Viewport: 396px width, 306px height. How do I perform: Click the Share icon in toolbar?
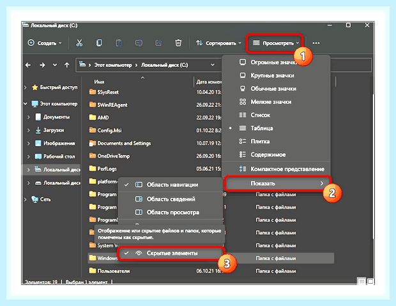158,43
